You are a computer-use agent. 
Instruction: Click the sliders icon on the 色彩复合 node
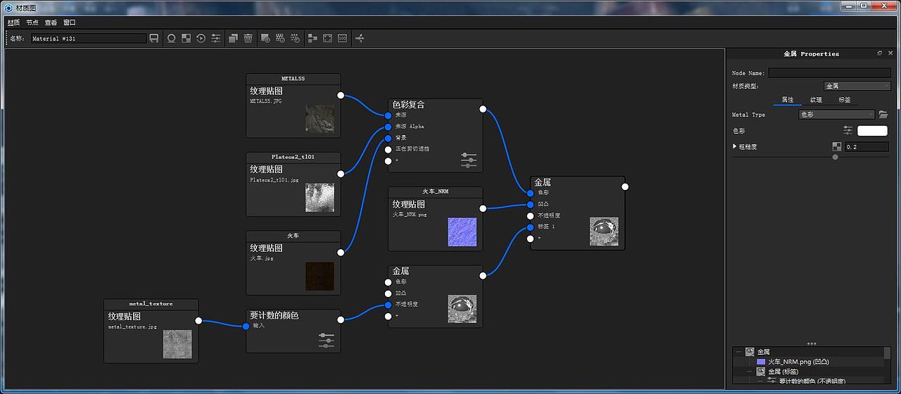(x=469, y=160)
